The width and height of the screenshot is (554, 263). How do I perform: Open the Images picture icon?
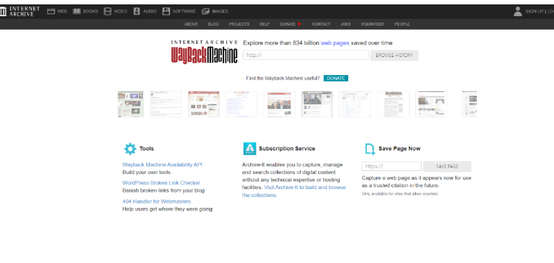tap(206, 11)
